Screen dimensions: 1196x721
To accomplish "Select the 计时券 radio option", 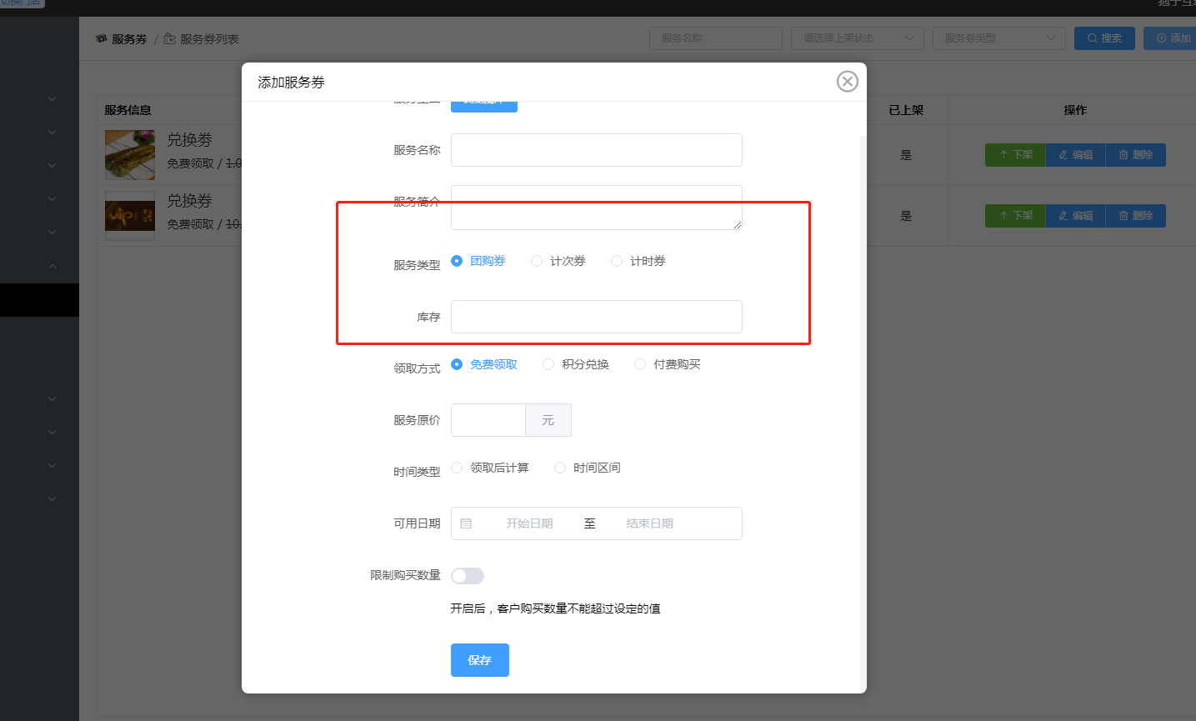I will click(638, 261).
